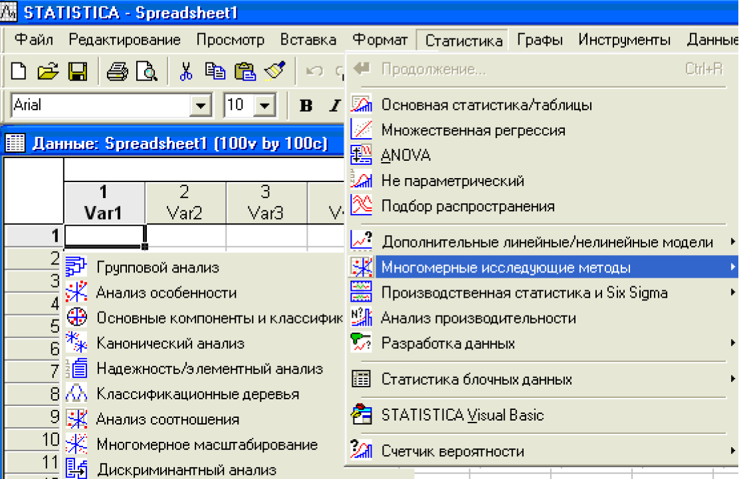Expand Производственная статистика и Six Sigma submenu
745x479 pixels.
point(733,292)
